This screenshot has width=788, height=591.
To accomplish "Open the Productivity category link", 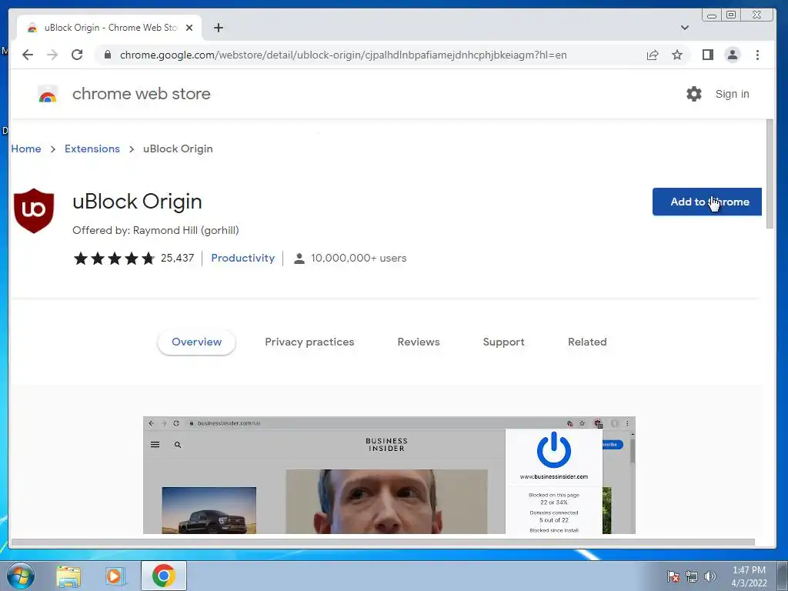I will tap(242, 258).
